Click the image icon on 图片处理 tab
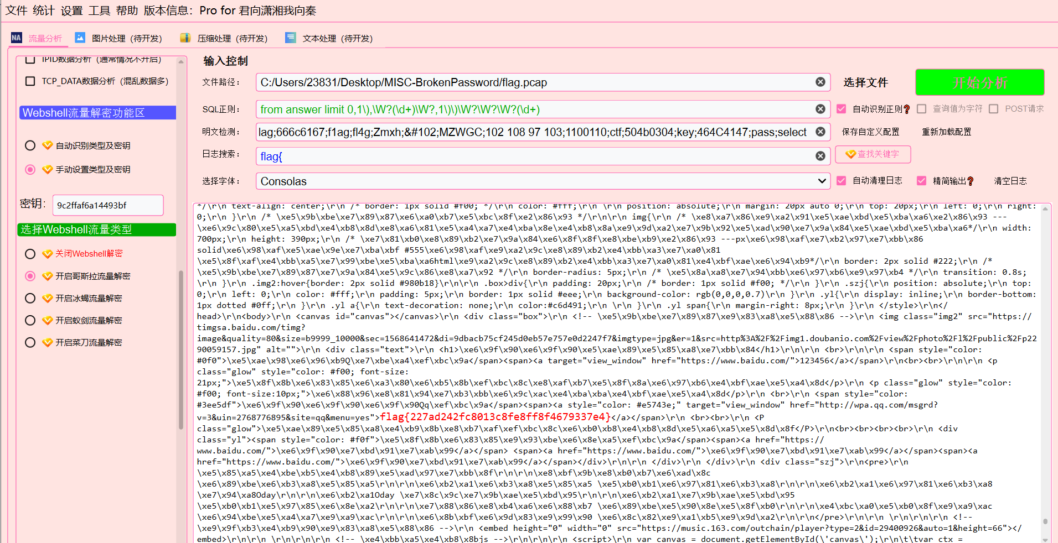 tap(80, 38)
